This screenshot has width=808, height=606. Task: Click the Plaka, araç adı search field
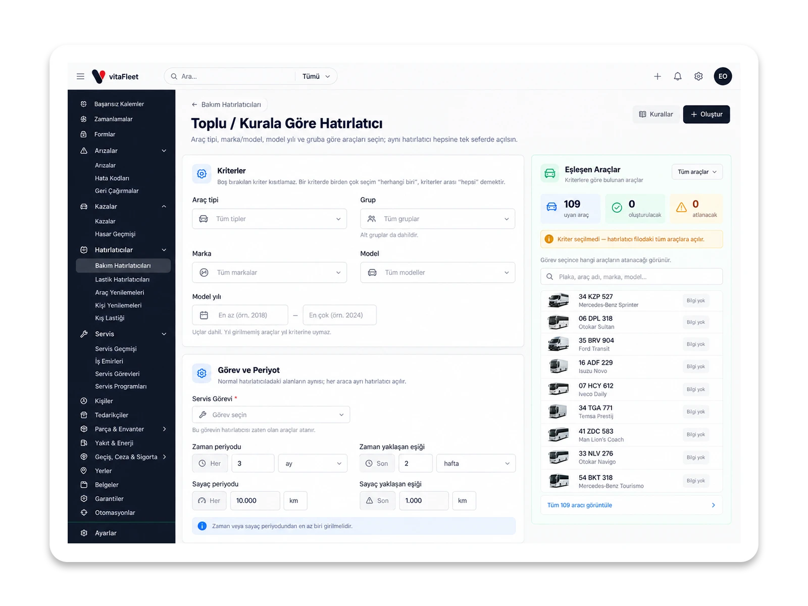(x=631, y=277)
